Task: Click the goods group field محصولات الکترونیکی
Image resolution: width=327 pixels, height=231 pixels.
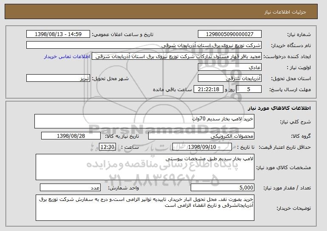Action: point(201,136)
